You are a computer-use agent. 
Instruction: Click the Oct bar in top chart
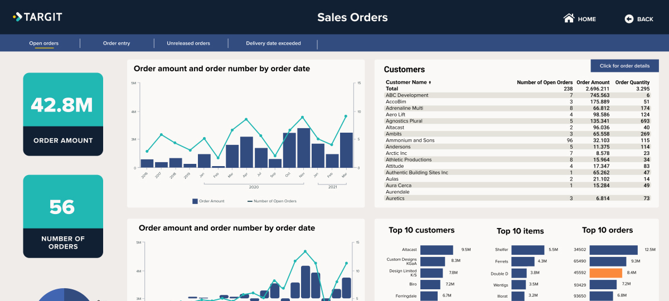click(x=289, y=150)
